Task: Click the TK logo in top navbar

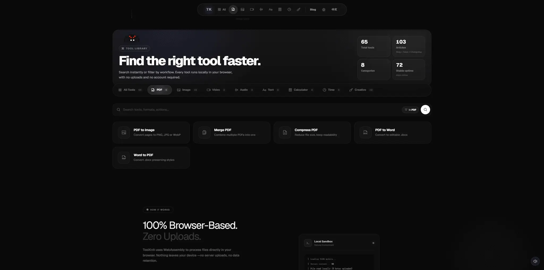Action: 209,10
